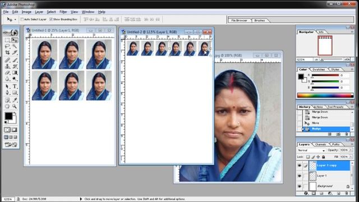Select the Brush tool

15,60
